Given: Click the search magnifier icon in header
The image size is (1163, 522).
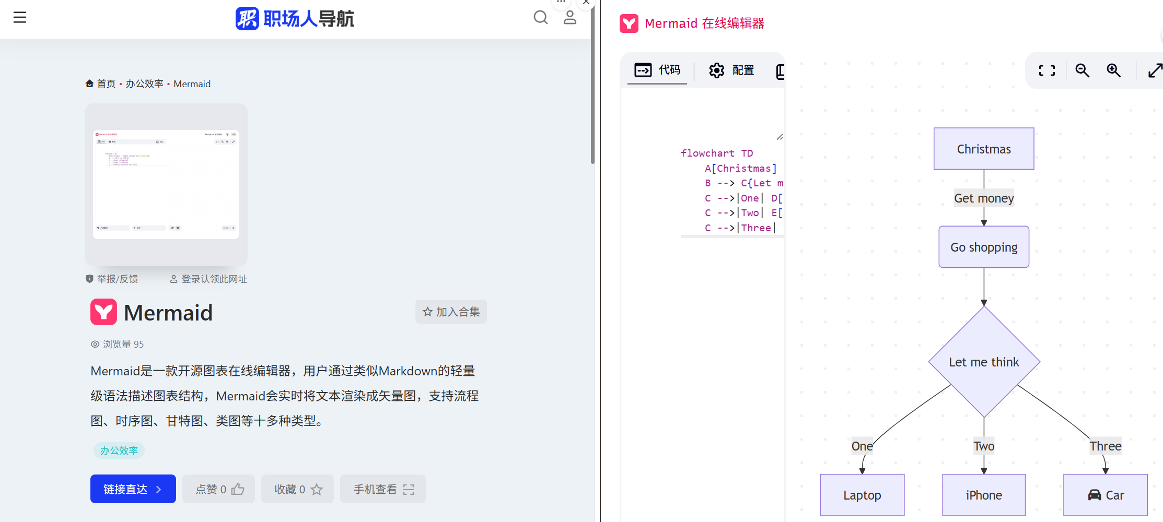Looking at the screenshot, I should pos(541,18).
